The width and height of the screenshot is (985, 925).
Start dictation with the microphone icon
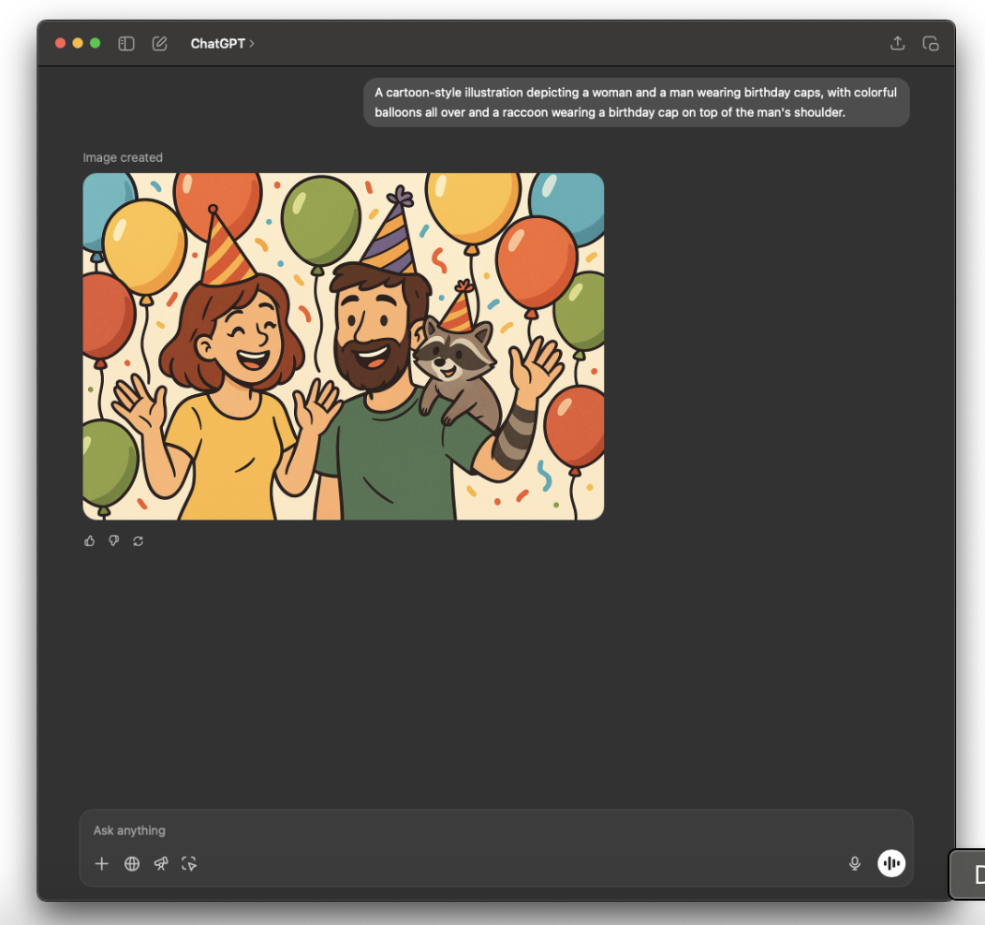[854, 863]
